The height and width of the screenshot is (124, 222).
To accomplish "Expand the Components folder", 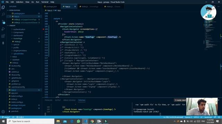I will (x=18, y=32).
